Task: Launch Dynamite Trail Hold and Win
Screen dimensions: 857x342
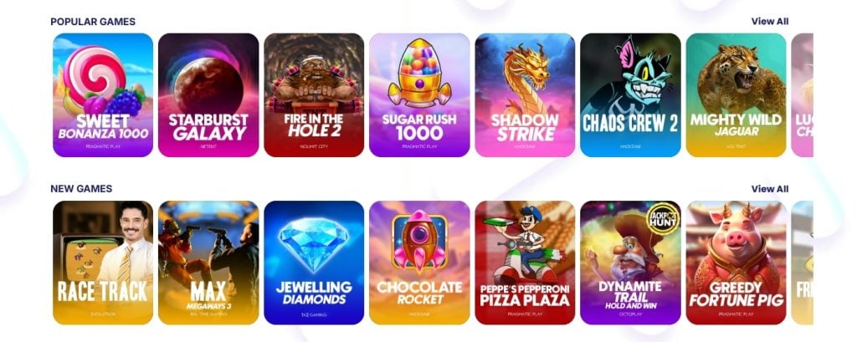Action: 630,263
